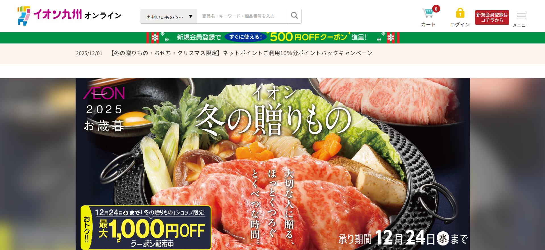Viewport: 545px width, 250px height.
Task: Focus the product keyword search field
Action: 242,16
